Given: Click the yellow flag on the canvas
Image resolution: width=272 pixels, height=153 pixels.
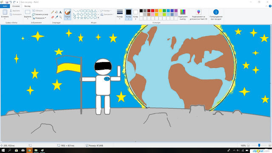Looking at the screenshot, I should 68,68.
